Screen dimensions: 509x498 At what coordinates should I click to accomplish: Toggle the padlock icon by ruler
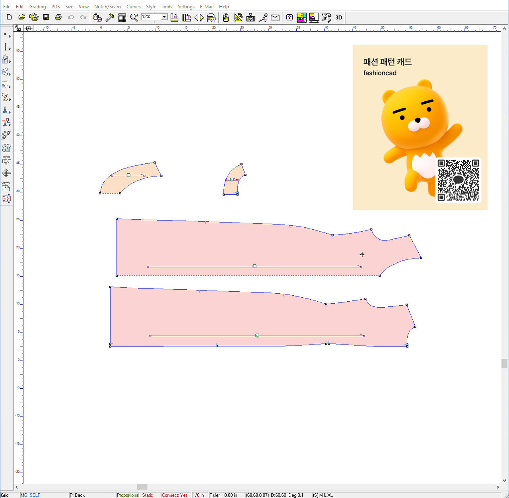(x=18, y=28)
